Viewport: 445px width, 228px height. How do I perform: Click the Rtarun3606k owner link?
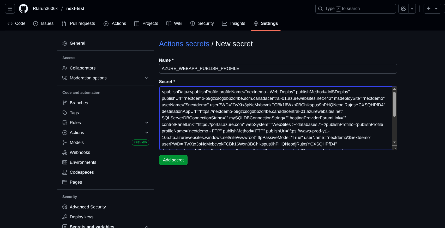(45, 9)
